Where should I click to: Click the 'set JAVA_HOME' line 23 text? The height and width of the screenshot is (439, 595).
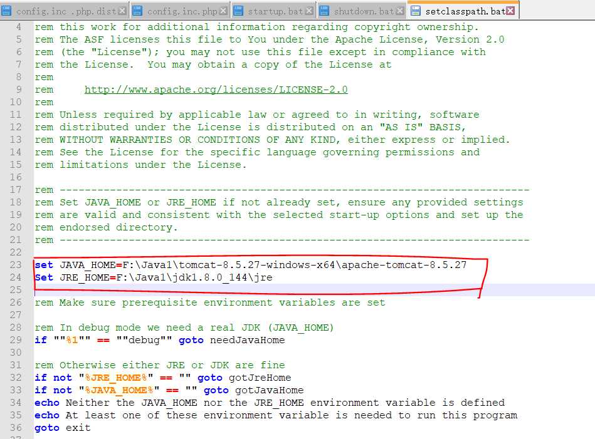click(x=250, y=265)
